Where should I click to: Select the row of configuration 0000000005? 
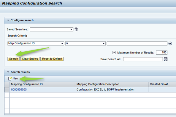(x=7, y=90)
